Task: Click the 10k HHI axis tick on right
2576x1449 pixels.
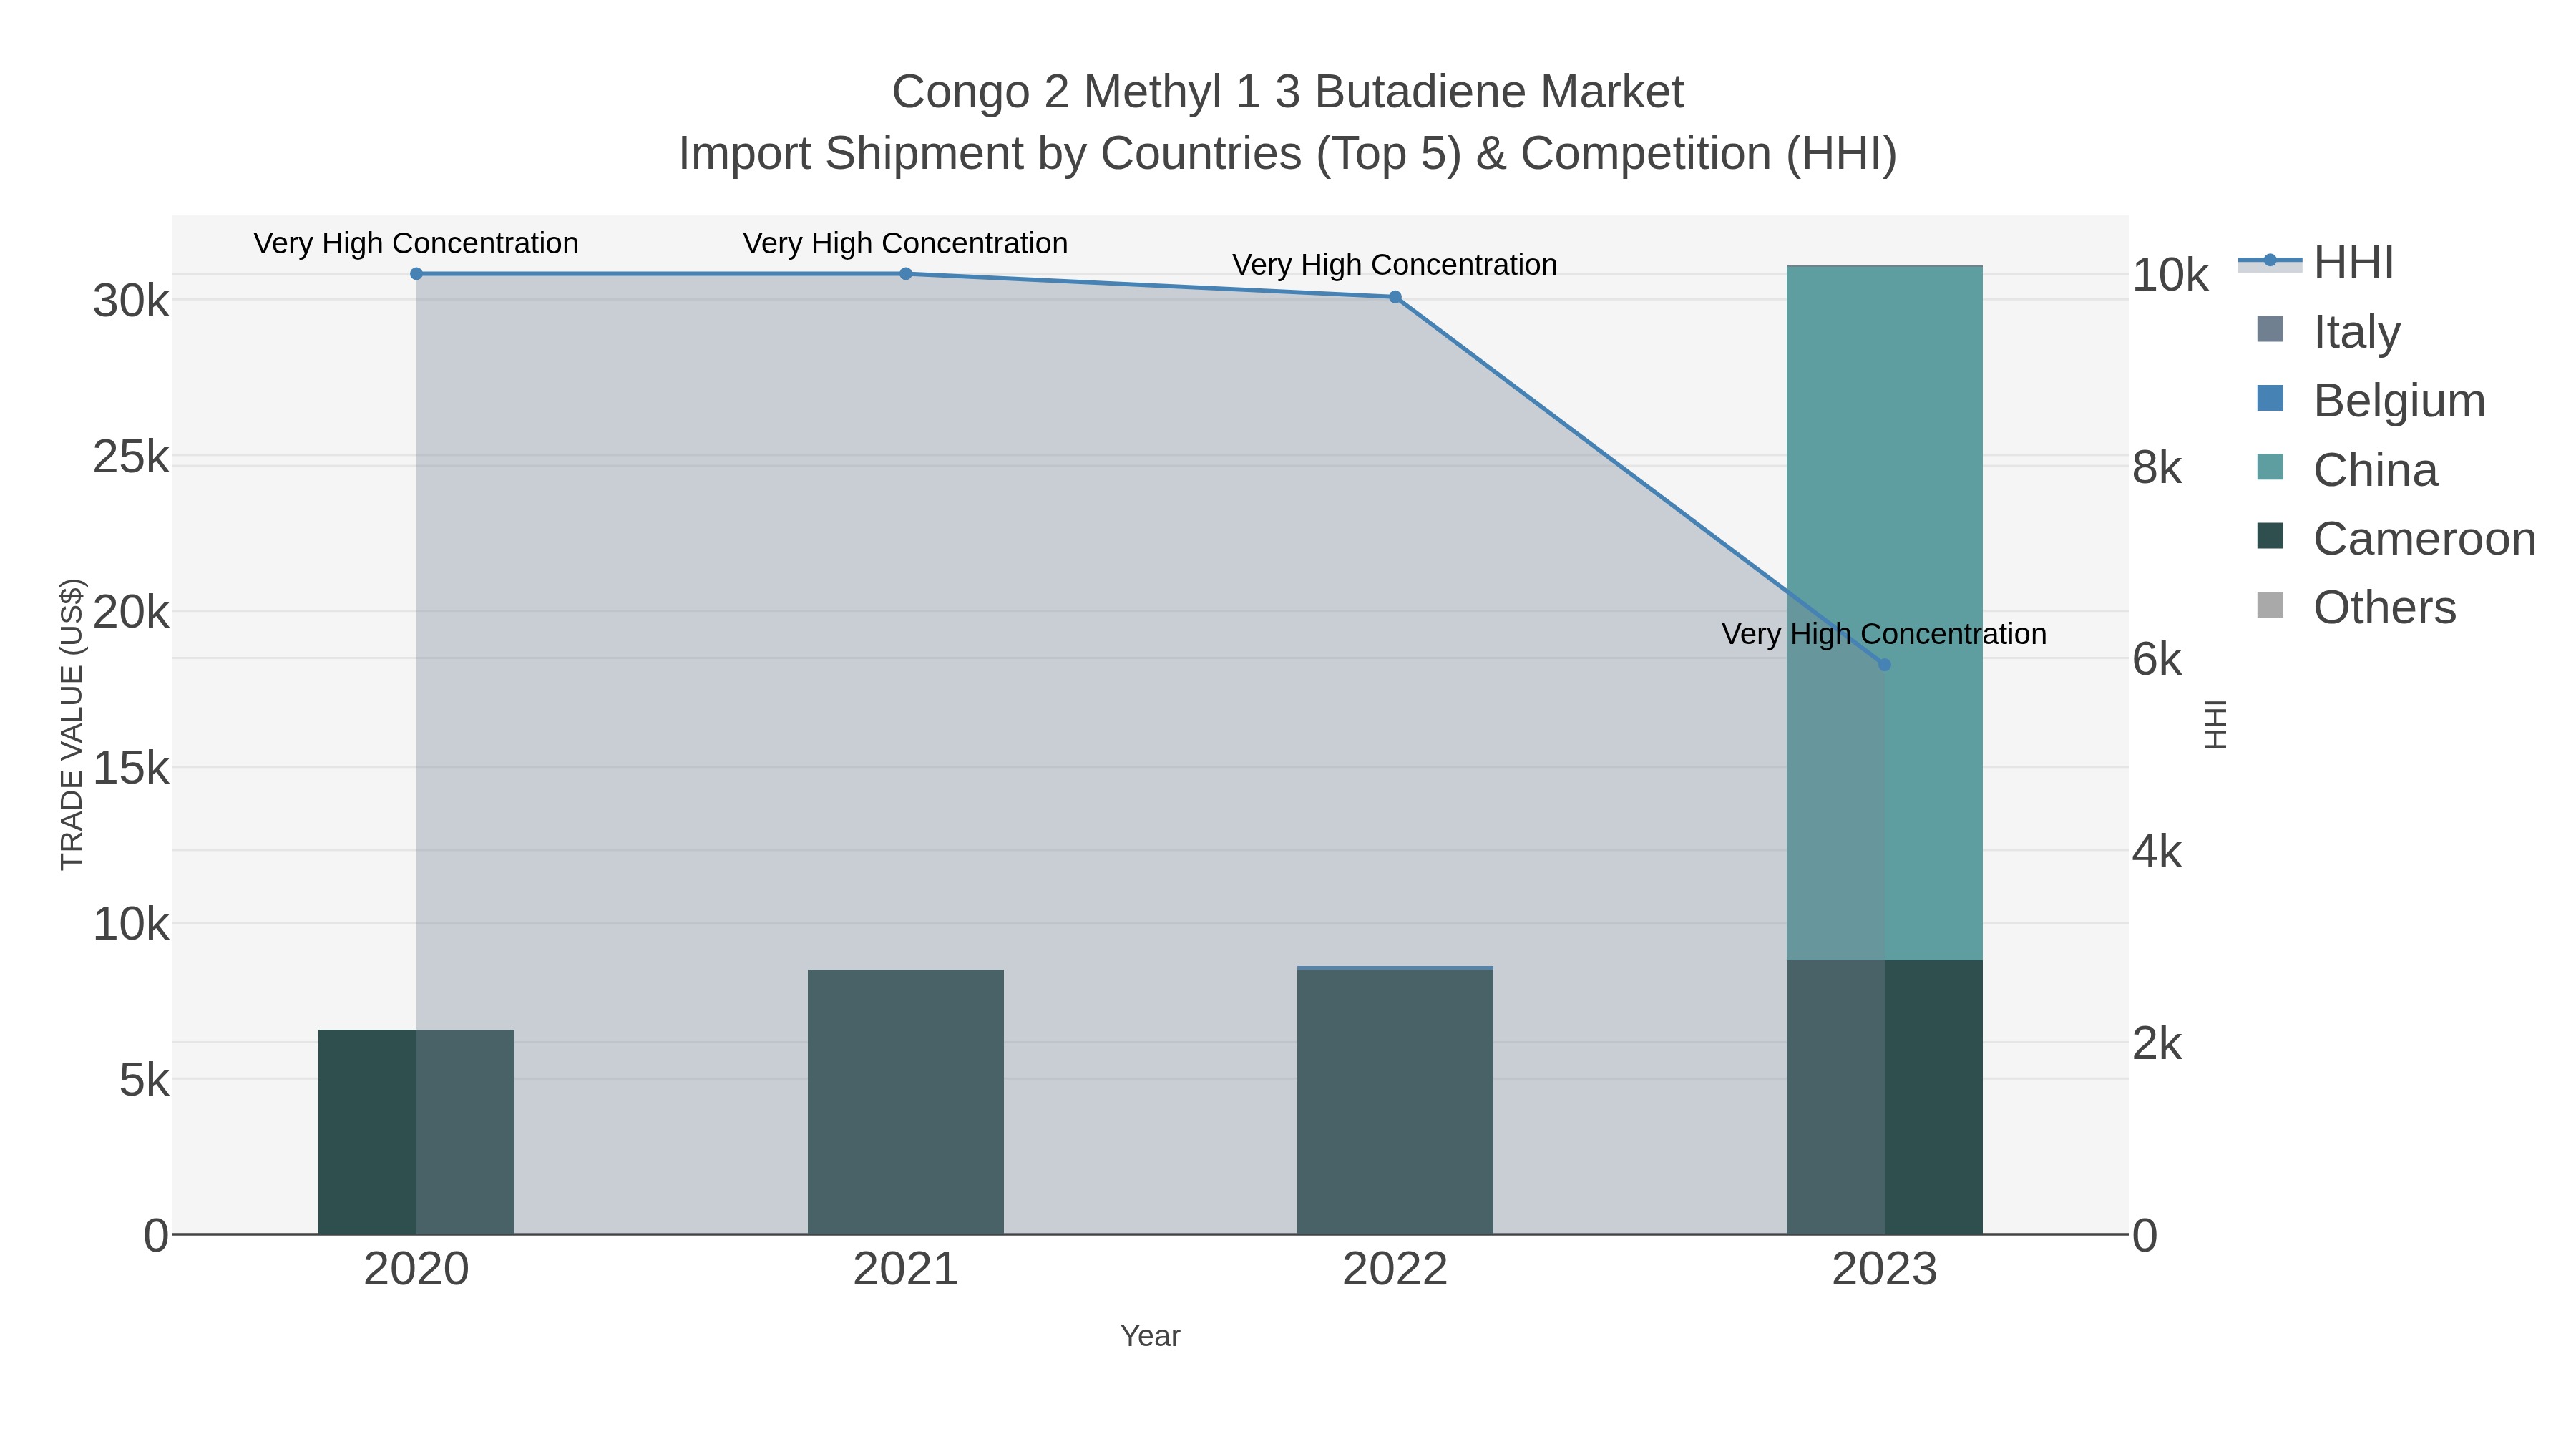Action: (2170, 274)
